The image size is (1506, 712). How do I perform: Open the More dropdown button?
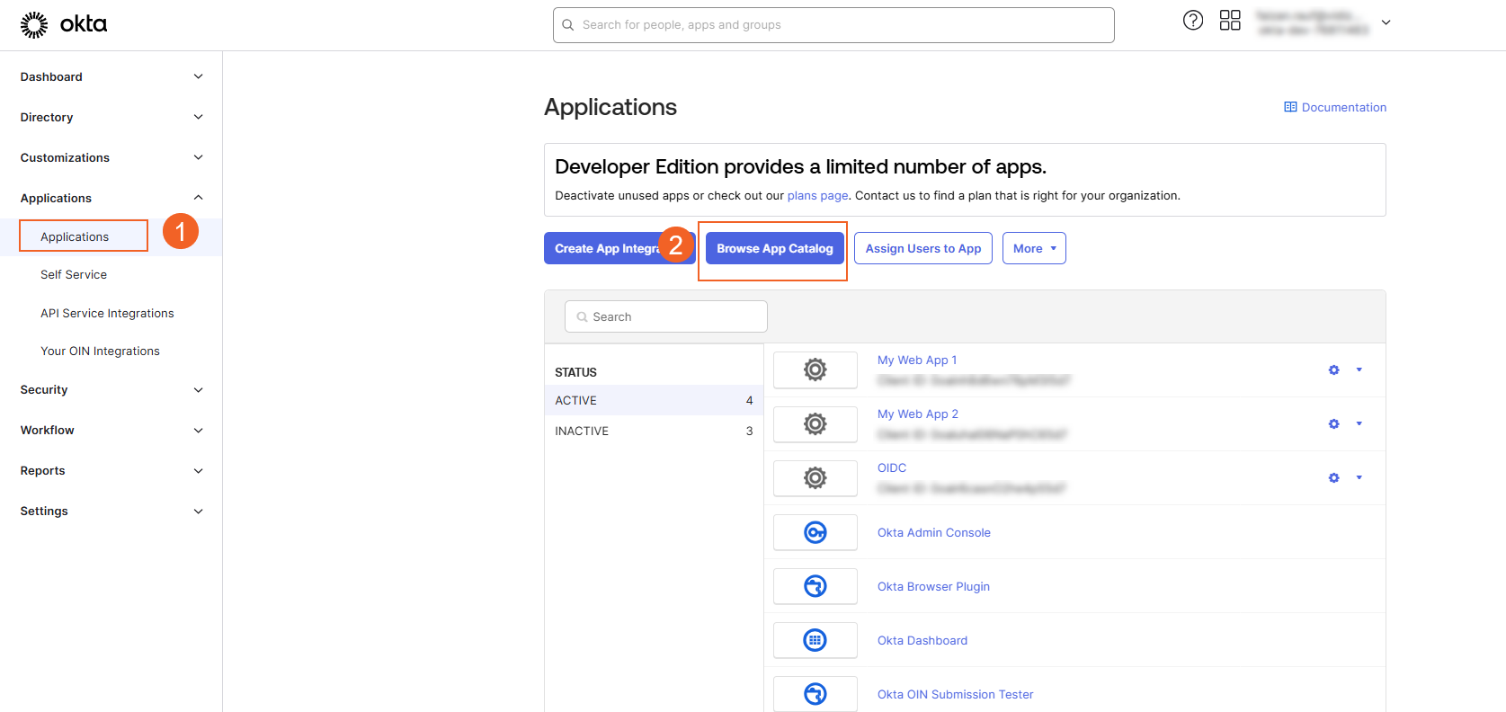click(1034, 249)
